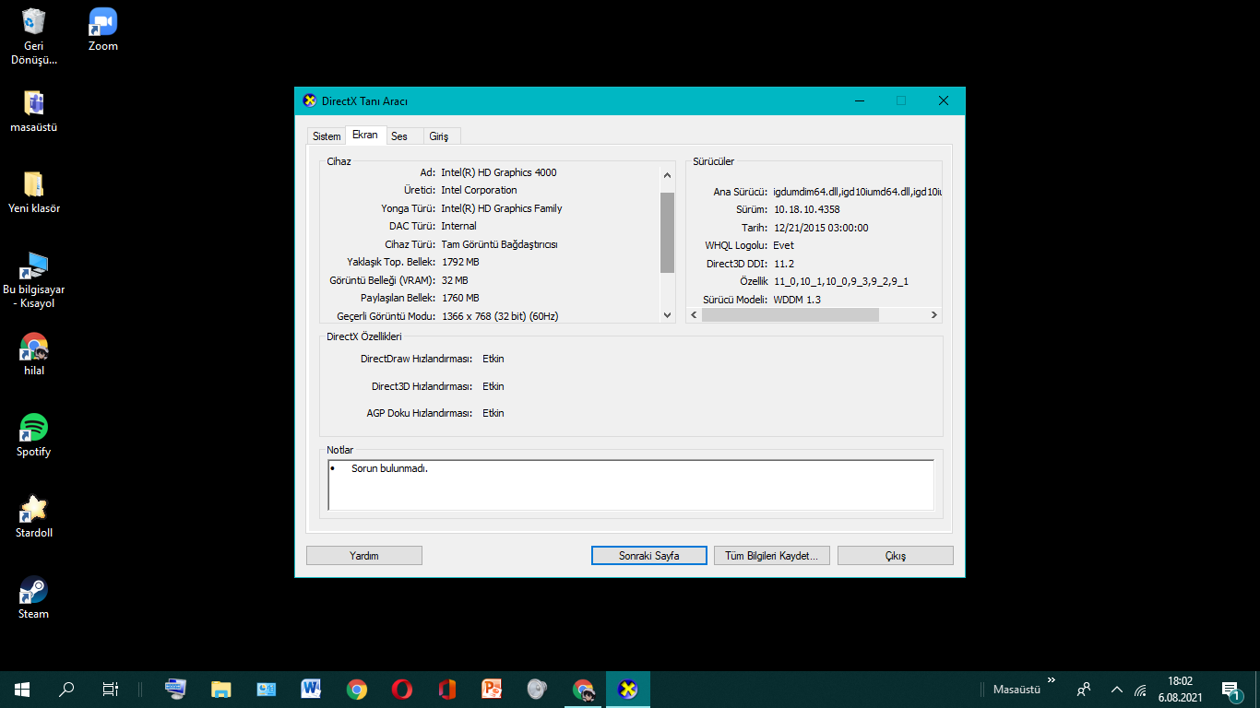The image size is (1260, 708).
Task: Click the Sorun bulunmadı note text
Action: [389, 468]
